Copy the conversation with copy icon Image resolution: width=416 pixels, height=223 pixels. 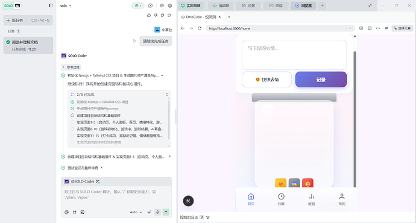pyautogui.click(x=162, y=16)
